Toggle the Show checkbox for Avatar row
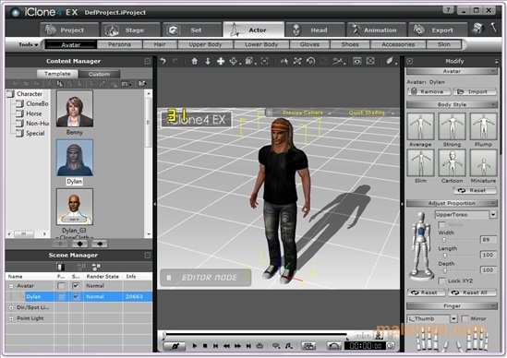This screenshot has height=358, width=507. click(76, 286)
